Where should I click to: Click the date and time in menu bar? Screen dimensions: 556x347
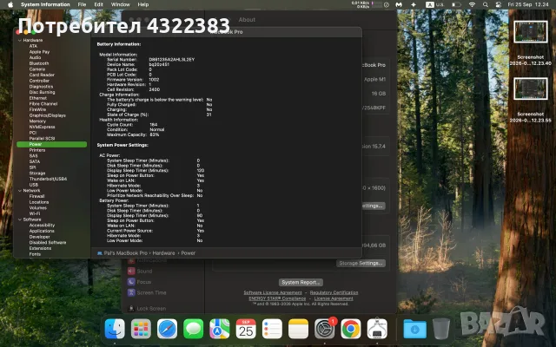coord(528,4)
